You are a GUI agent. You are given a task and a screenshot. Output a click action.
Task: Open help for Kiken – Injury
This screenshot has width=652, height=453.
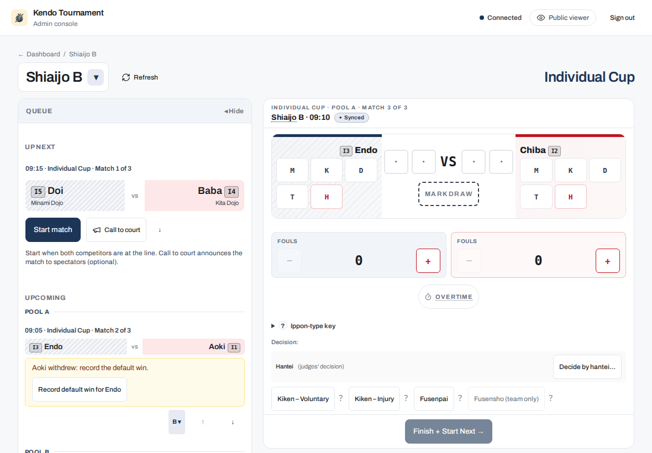[x=406, y=398]
